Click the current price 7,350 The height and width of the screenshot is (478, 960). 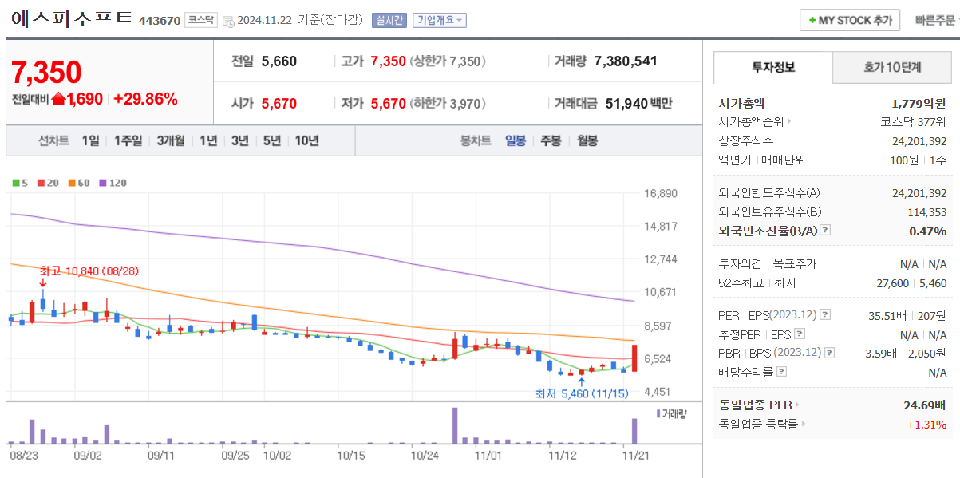pyautogui.click(x=46, y=73)
